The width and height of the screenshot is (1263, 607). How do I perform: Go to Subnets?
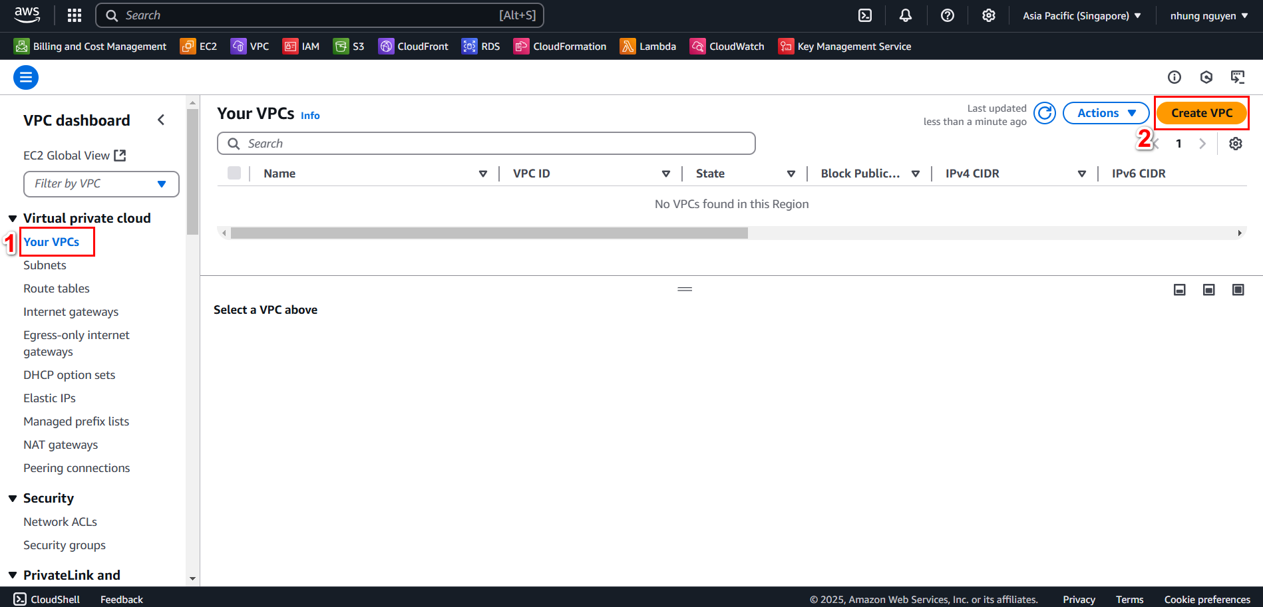(45, 265)
